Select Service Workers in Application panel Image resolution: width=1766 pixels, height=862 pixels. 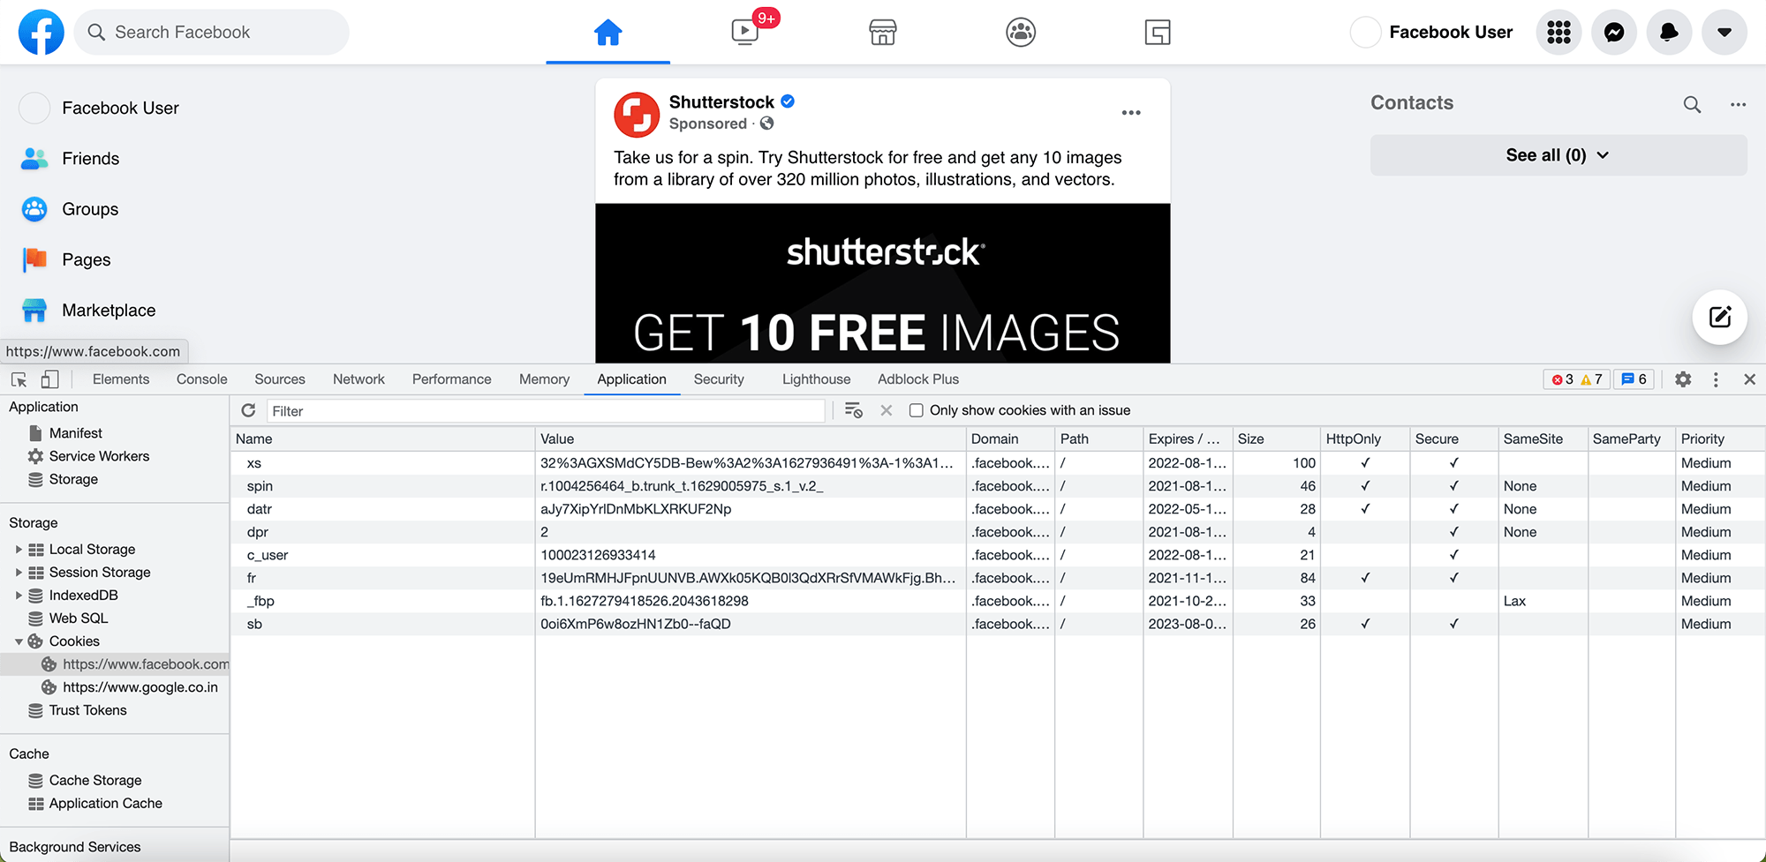point(99,456)
